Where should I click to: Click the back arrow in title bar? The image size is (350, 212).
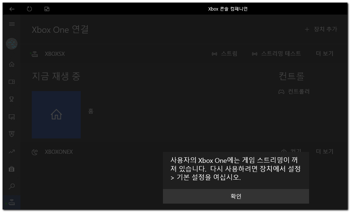(12, 9)
